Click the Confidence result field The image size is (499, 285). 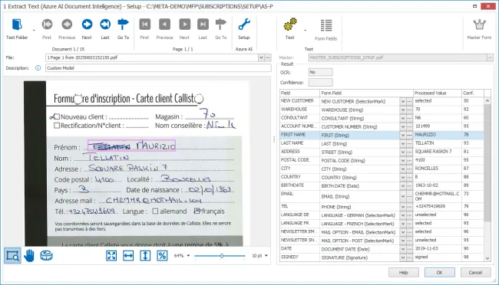[x=320, y=82]
